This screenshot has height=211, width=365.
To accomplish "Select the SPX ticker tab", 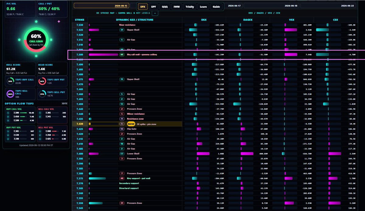I will pos(143,7).
